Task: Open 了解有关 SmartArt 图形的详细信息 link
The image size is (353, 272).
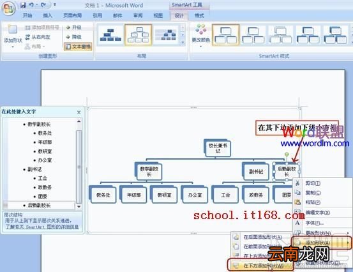Action: tap(42, 227)
